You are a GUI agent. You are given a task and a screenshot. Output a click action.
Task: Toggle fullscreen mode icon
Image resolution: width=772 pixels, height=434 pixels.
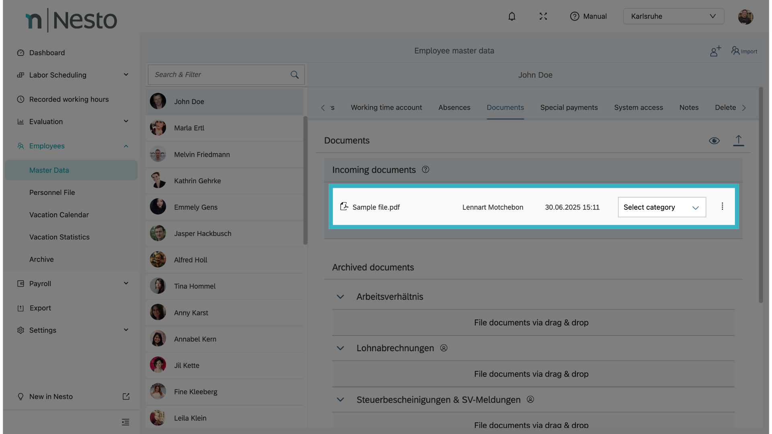(x=543, y=16)
